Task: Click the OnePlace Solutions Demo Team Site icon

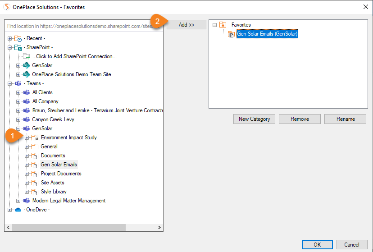Action: coord(27,74)
